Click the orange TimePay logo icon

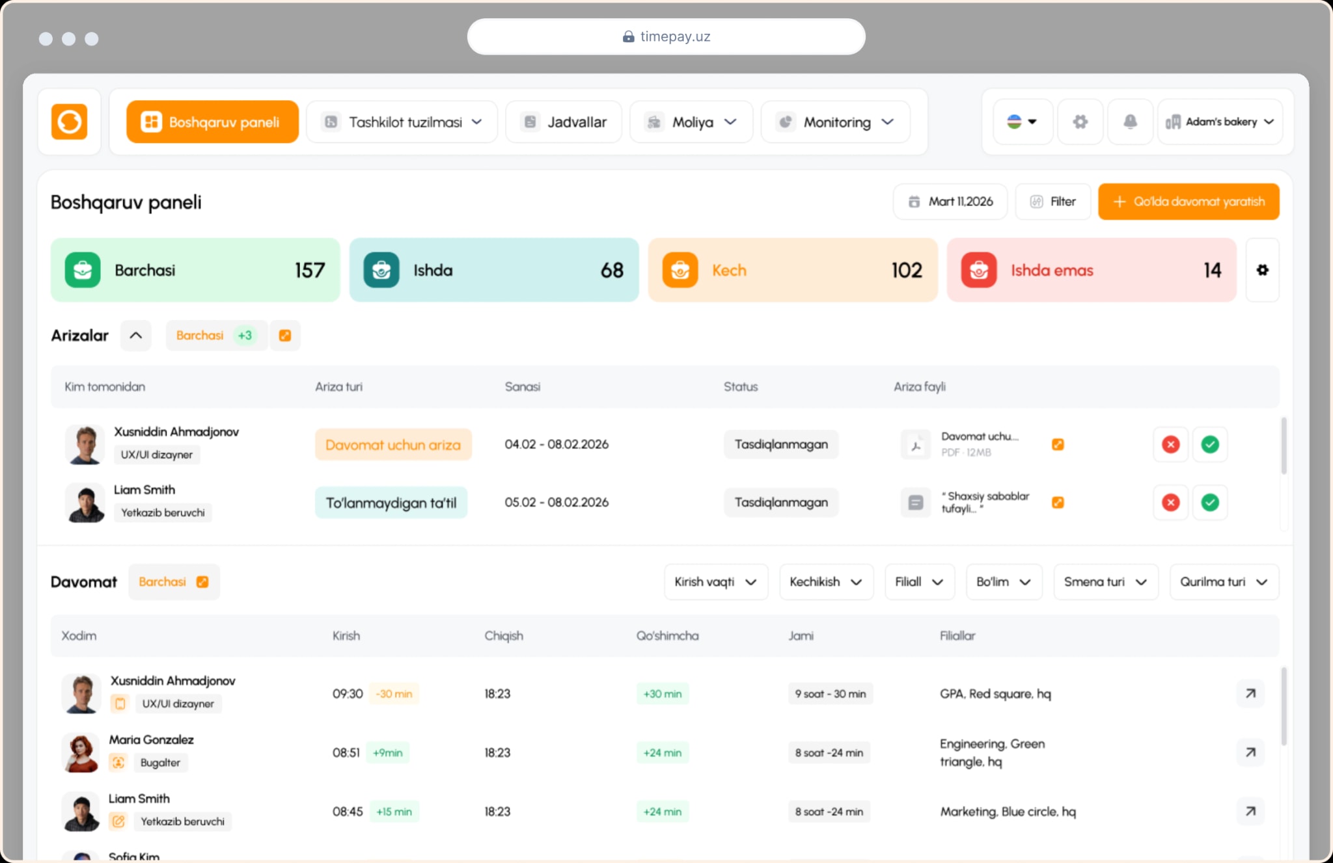click(x=69, y=122)
